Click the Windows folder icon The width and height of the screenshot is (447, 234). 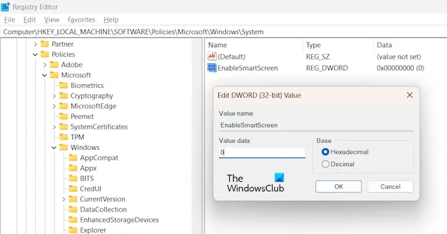click(64, 147)
